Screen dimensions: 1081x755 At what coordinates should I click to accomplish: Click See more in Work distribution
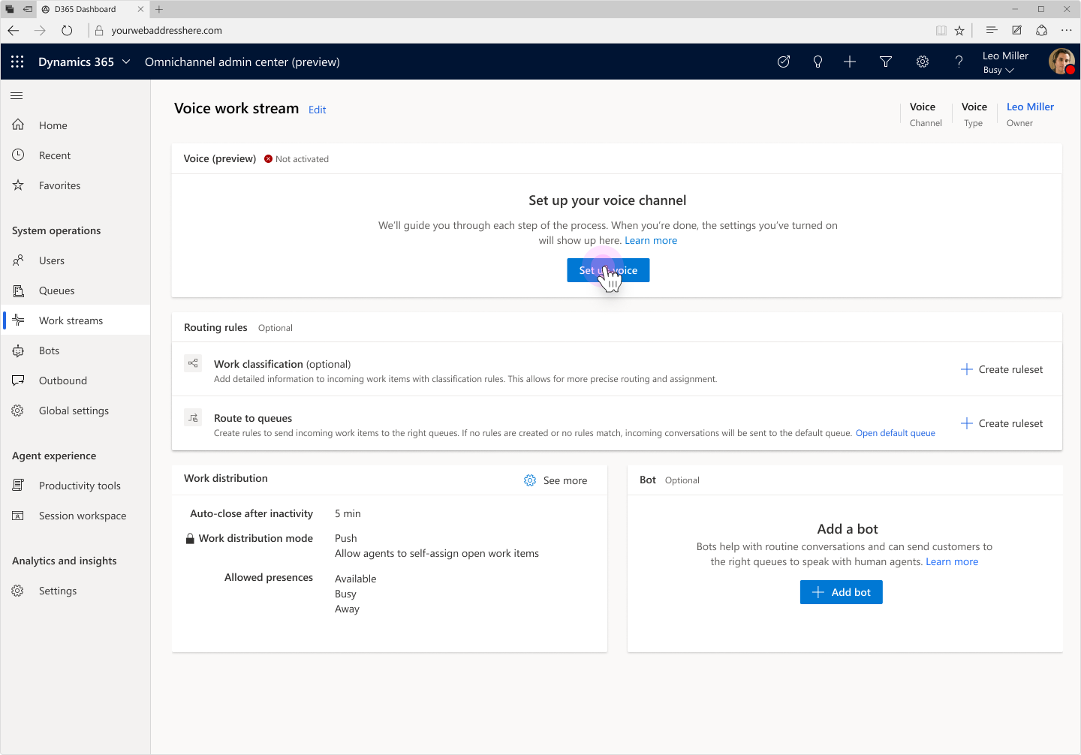point(556,480)
